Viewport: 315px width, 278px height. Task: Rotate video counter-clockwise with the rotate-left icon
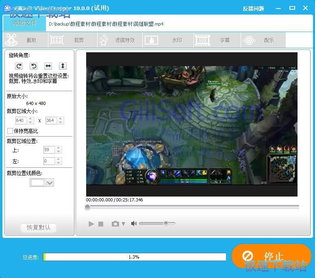point(34,66)
